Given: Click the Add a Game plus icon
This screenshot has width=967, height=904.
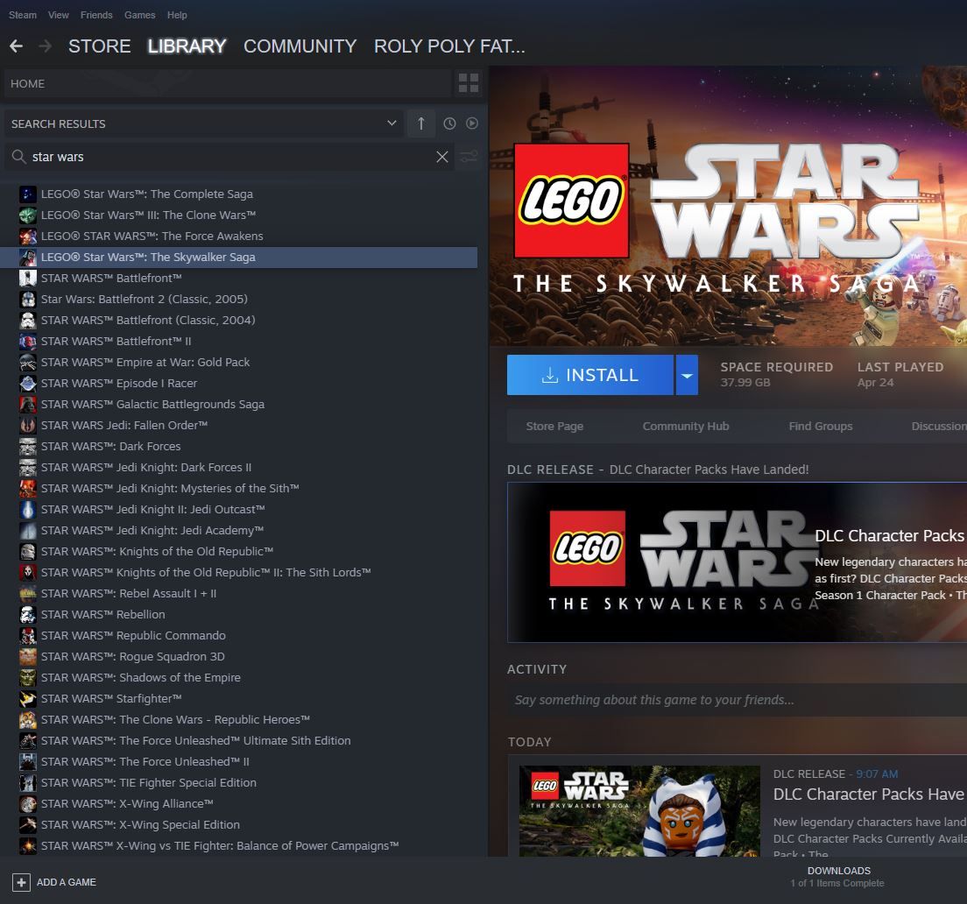Looking at the screenshot, I should coord(21,882).
